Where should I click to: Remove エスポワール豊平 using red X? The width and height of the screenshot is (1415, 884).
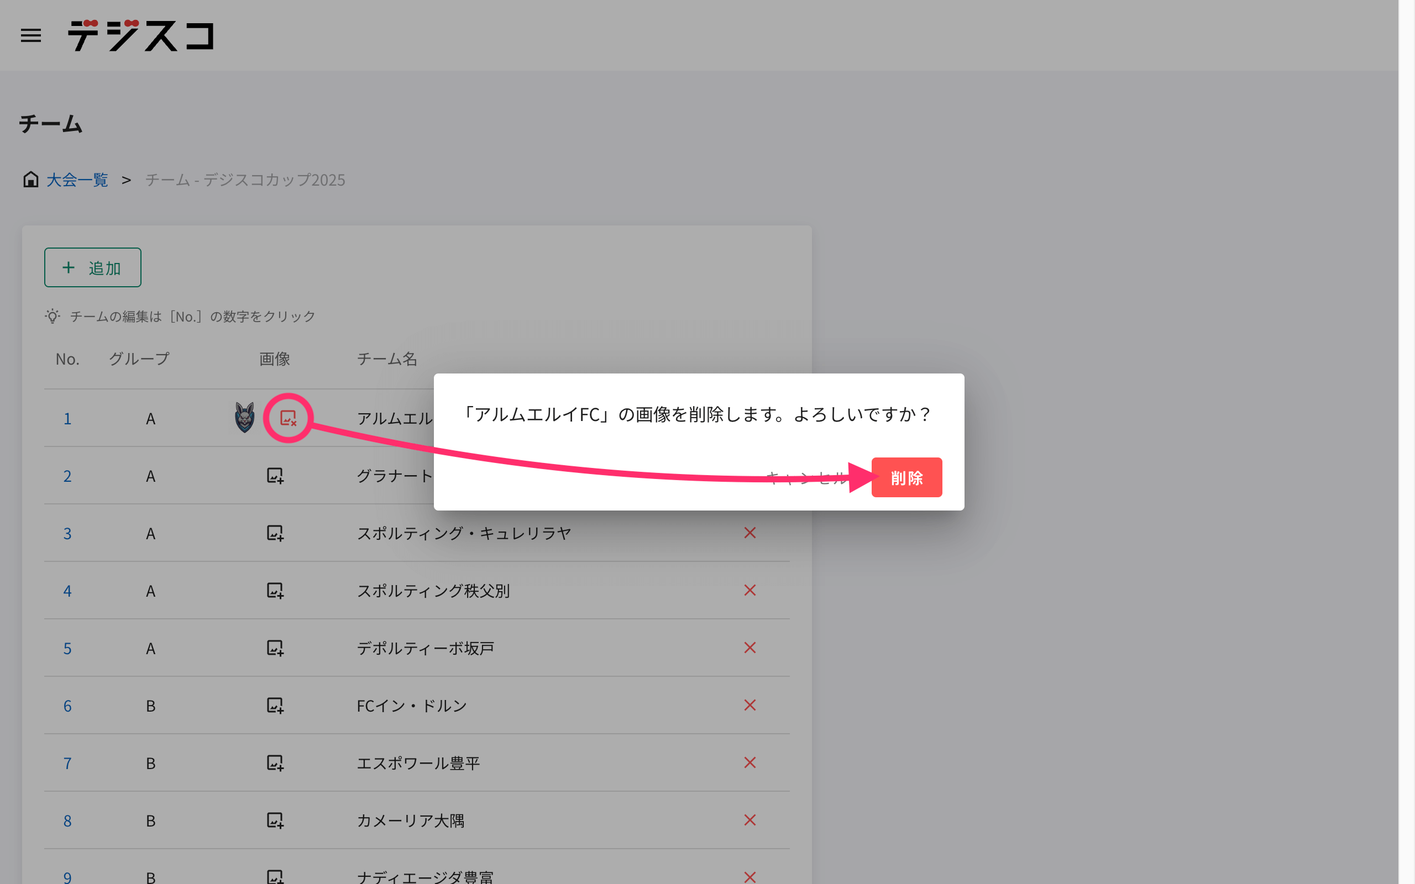[x=750, y=762]
